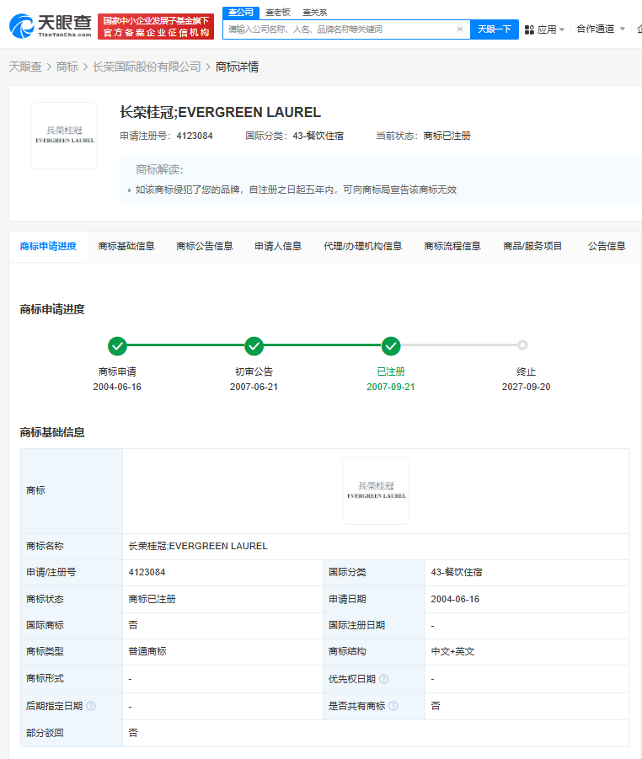Screen dimensions: 642x759
Task: Click the 初审公告 green checkmark step
Action: click(254, 345)
